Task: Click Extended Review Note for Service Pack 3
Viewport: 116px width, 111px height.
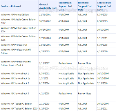Action: tap(85, 93)
